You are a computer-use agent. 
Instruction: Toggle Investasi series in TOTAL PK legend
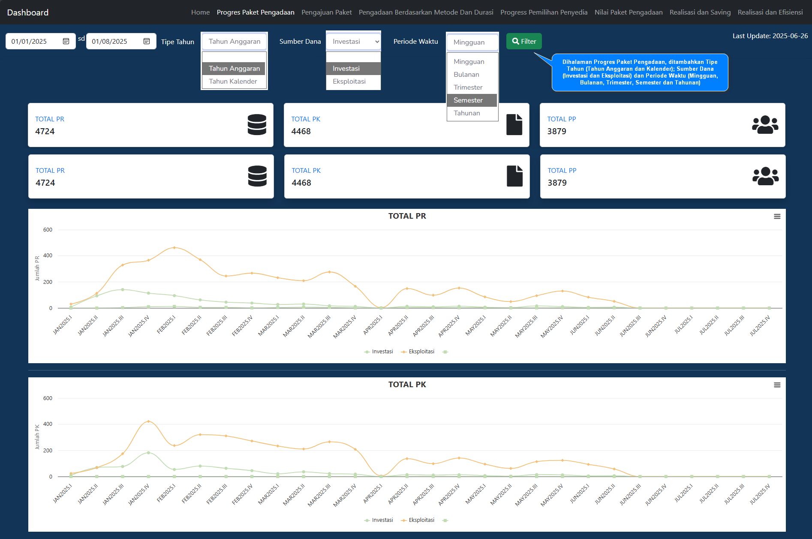pyautogui.click(x=379, y=520)
